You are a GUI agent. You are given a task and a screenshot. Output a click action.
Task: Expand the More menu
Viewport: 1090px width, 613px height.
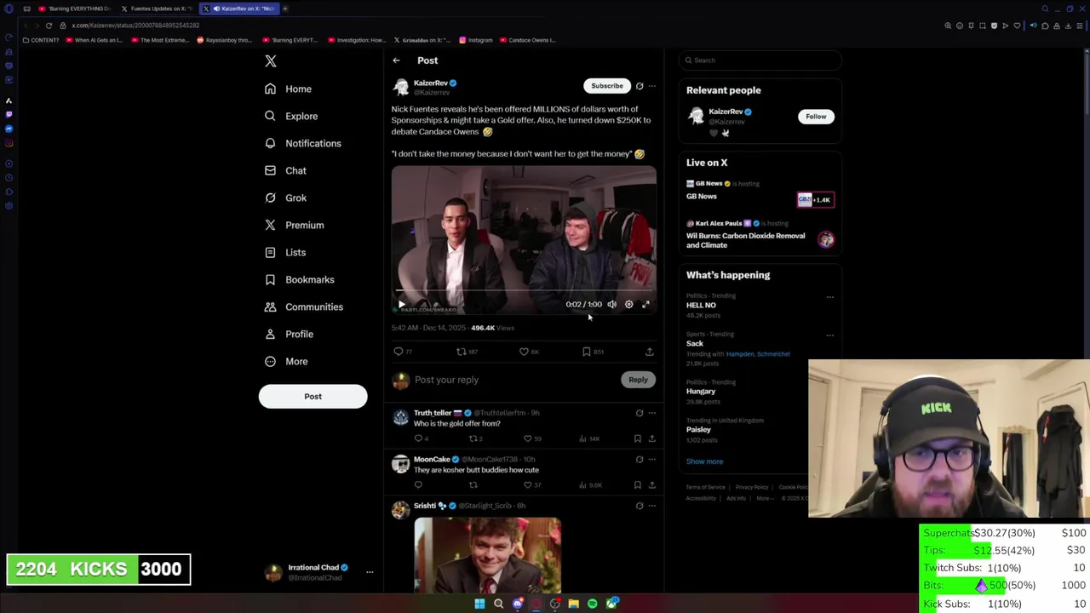tap(286, 361)
